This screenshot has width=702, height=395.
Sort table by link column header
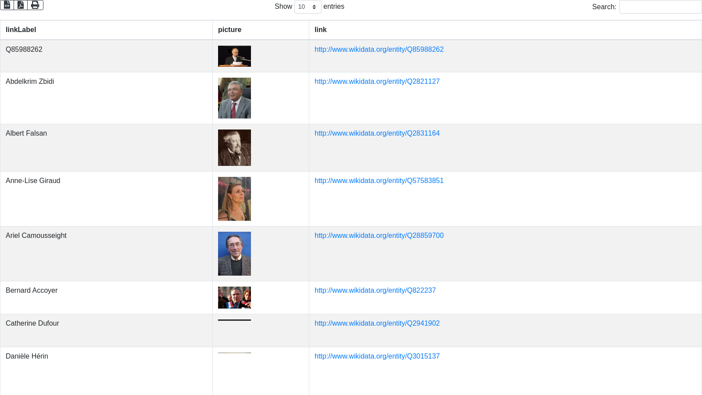[x=320, y=30]
